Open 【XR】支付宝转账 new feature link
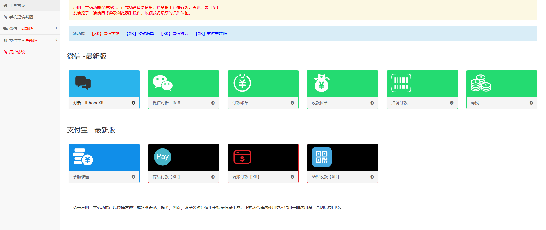 210,34
